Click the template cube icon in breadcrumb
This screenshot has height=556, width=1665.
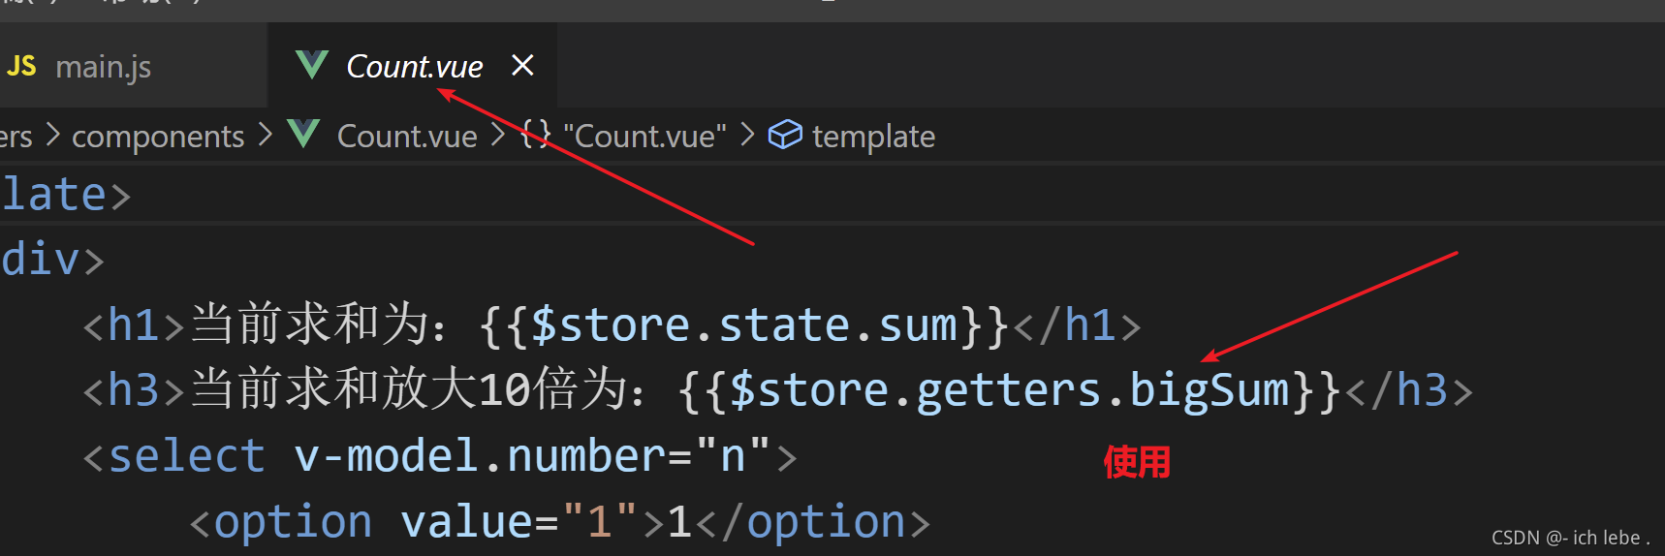pyautogui.click(x=785, y=135)
